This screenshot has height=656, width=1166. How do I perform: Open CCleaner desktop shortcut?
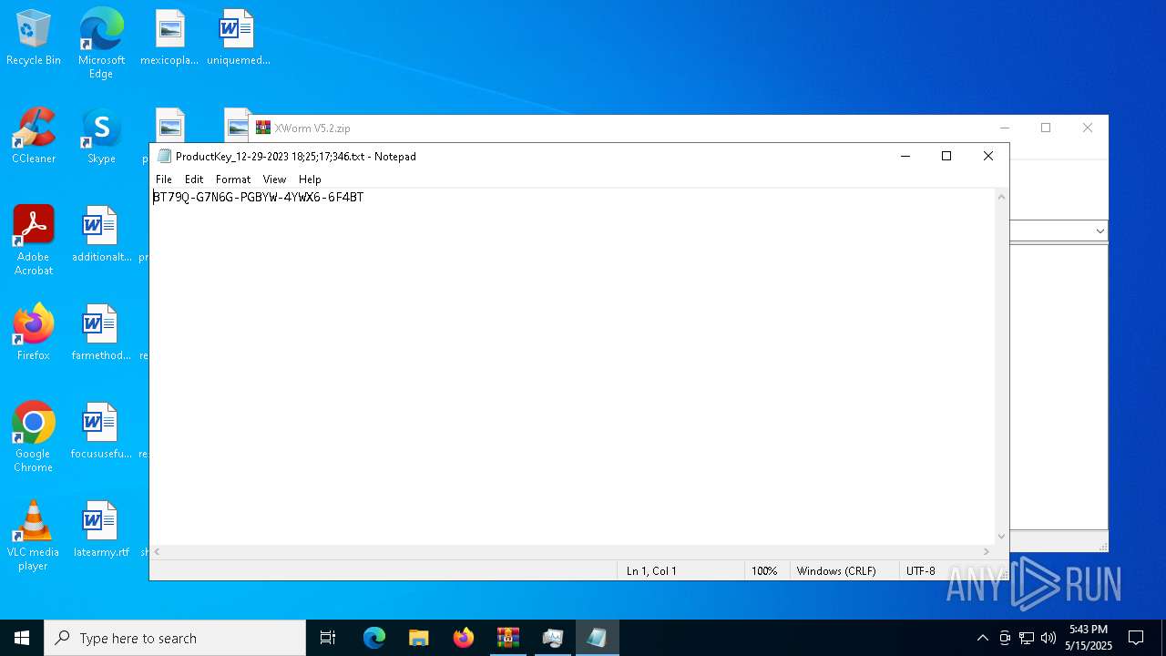(34, 137)
